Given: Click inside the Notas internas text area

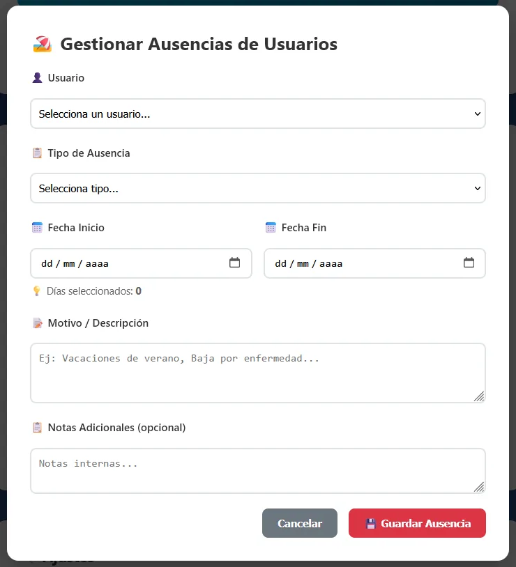Looking at the screenshot, I should coord(258,470).
